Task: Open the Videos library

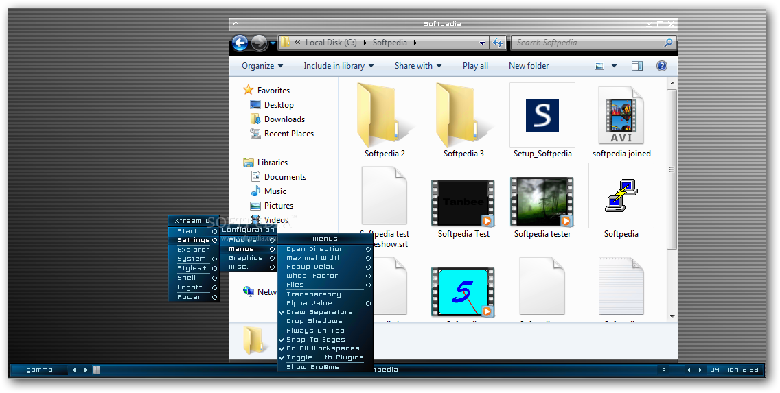Action: 276,219
